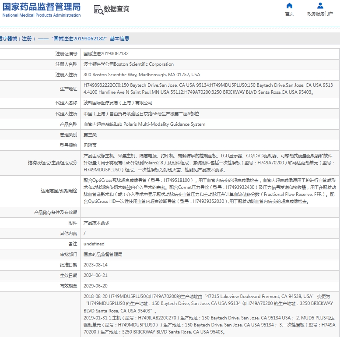Click the 数据查询 heading text
The image size is (340, 337).
click(x=116, y=9)
